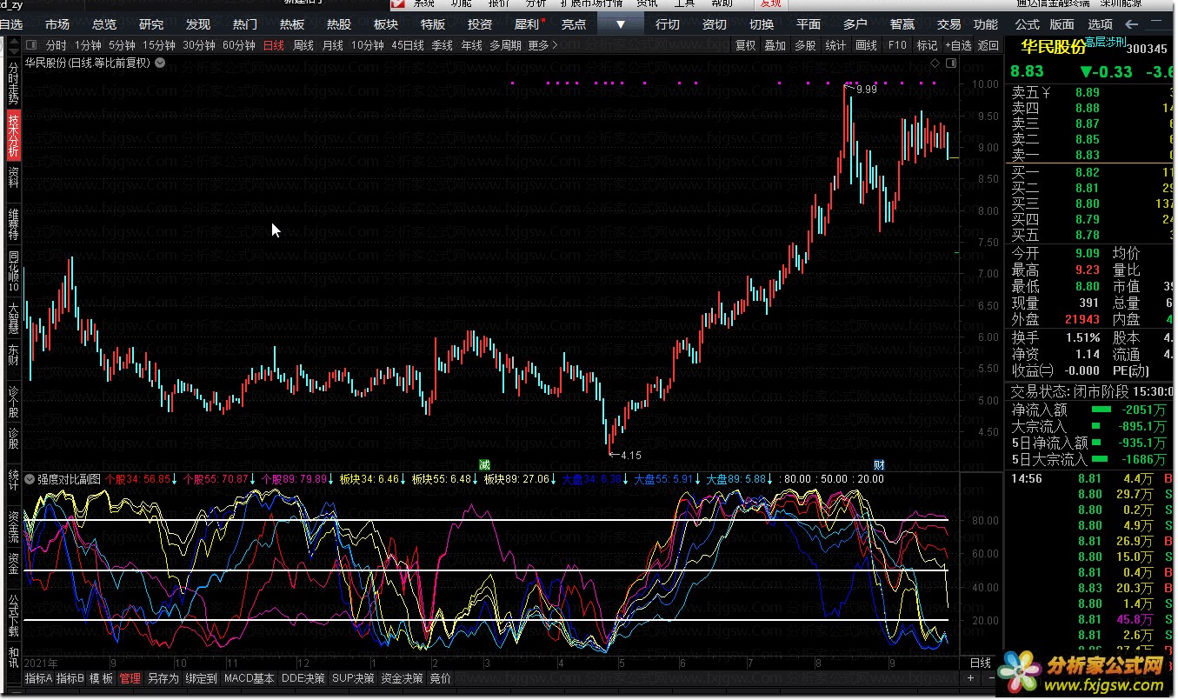Select the MACD基本 indicator tab

249,678
